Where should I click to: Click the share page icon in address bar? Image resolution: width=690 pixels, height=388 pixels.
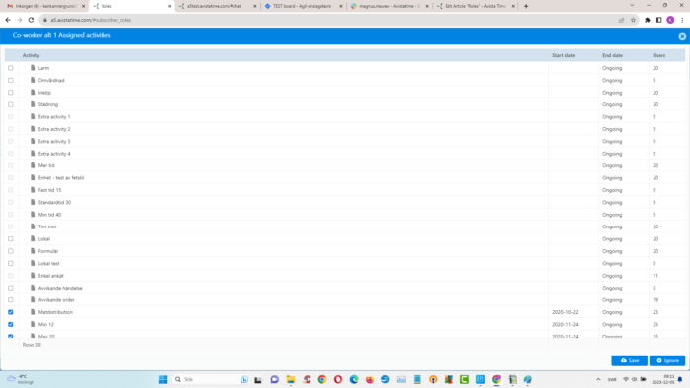621,20
